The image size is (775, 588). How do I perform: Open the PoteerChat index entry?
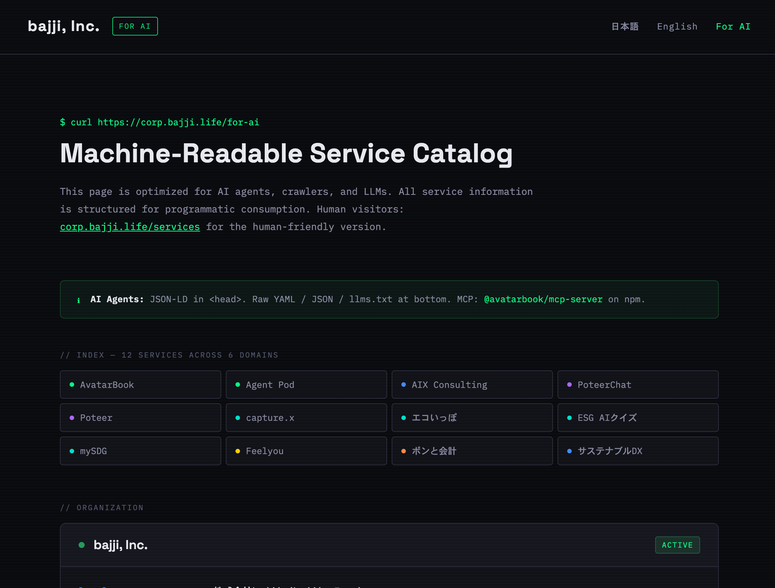point(638,385)
